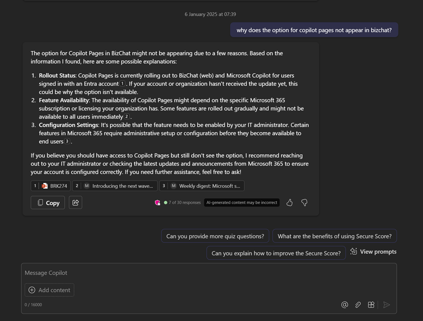The height and width of the screenshot is (321, 423).
Task: Copy the Copilot response
Action: 48,203
